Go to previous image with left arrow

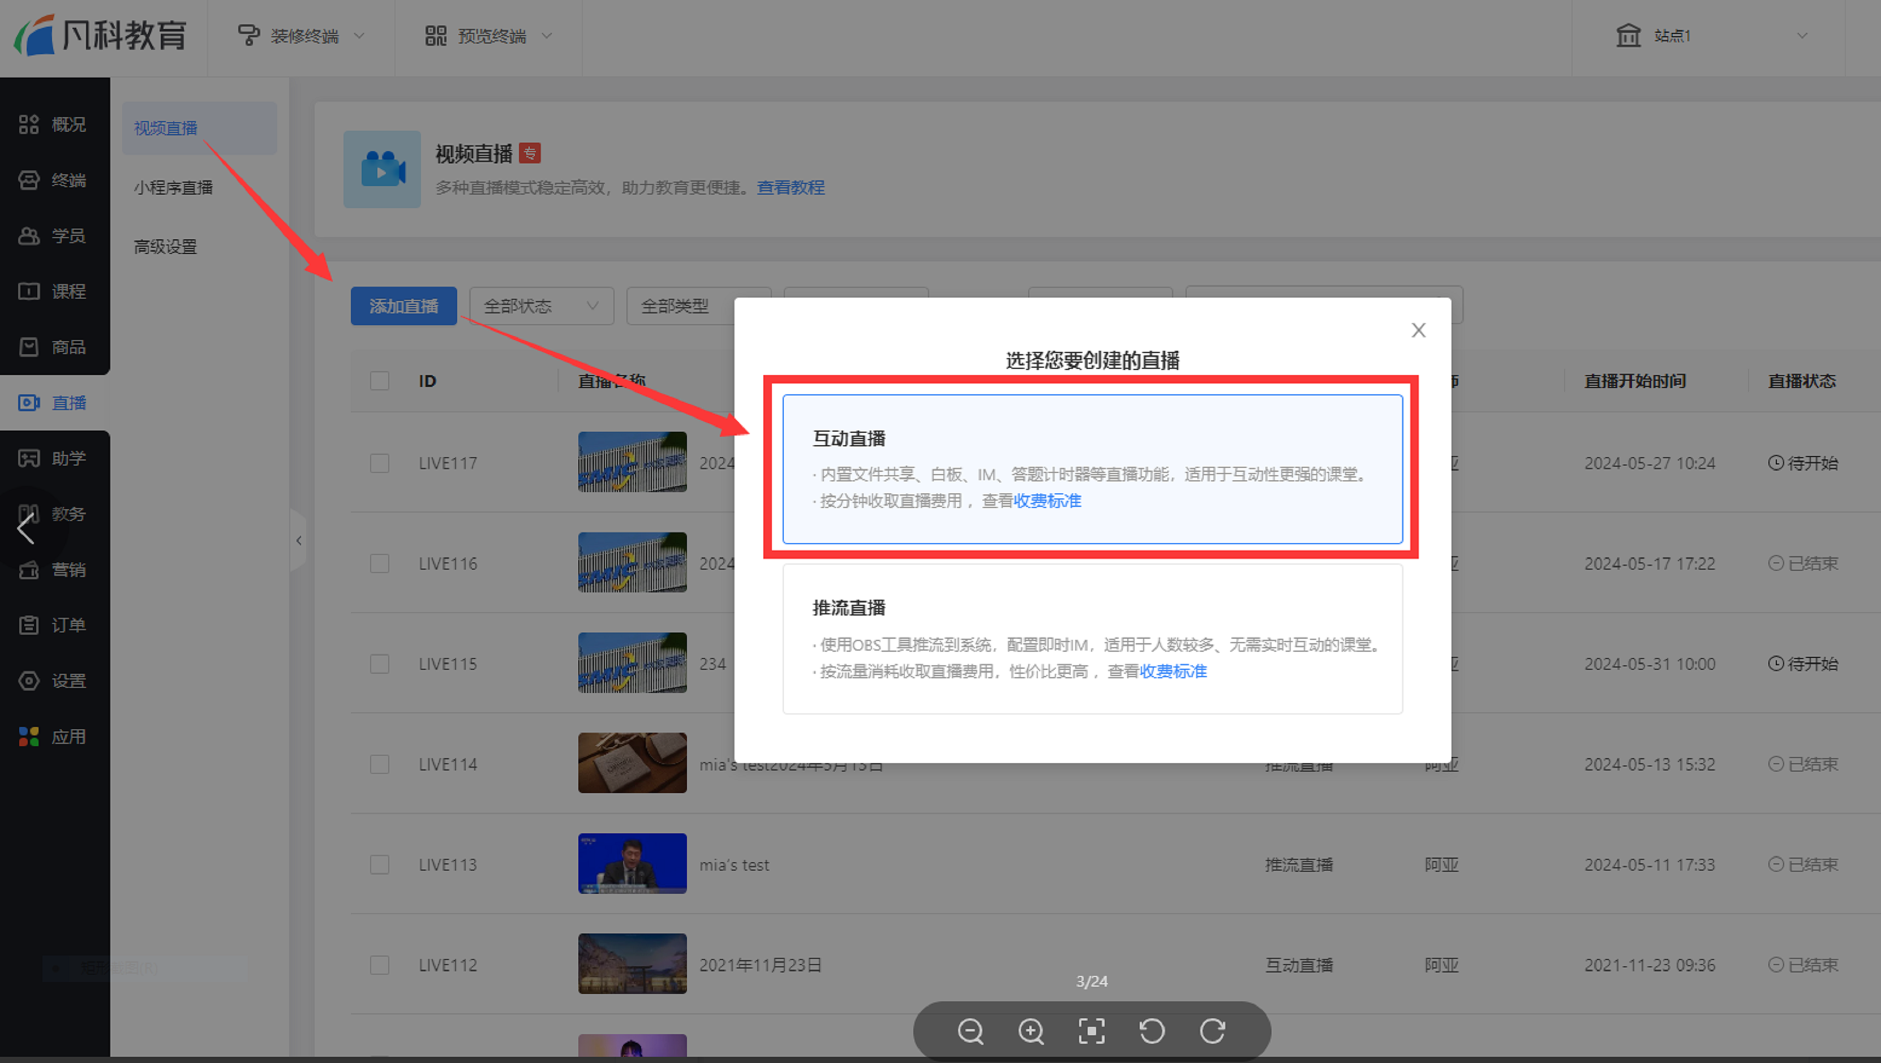click(x=26, y=528)
